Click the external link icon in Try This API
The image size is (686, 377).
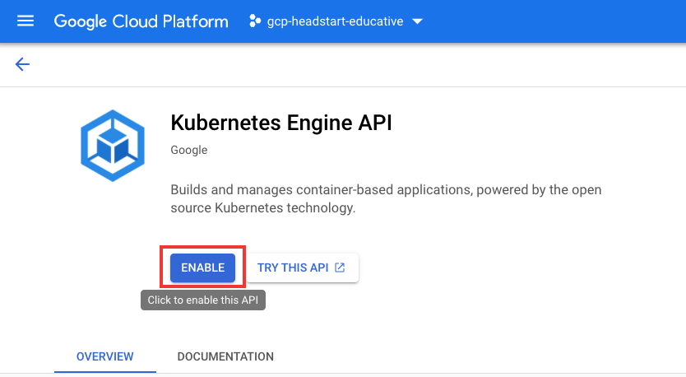click(x=340, y=267)
